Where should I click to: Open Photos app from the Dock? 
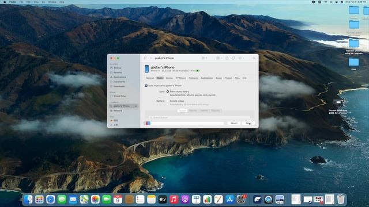tap(95, 200)
